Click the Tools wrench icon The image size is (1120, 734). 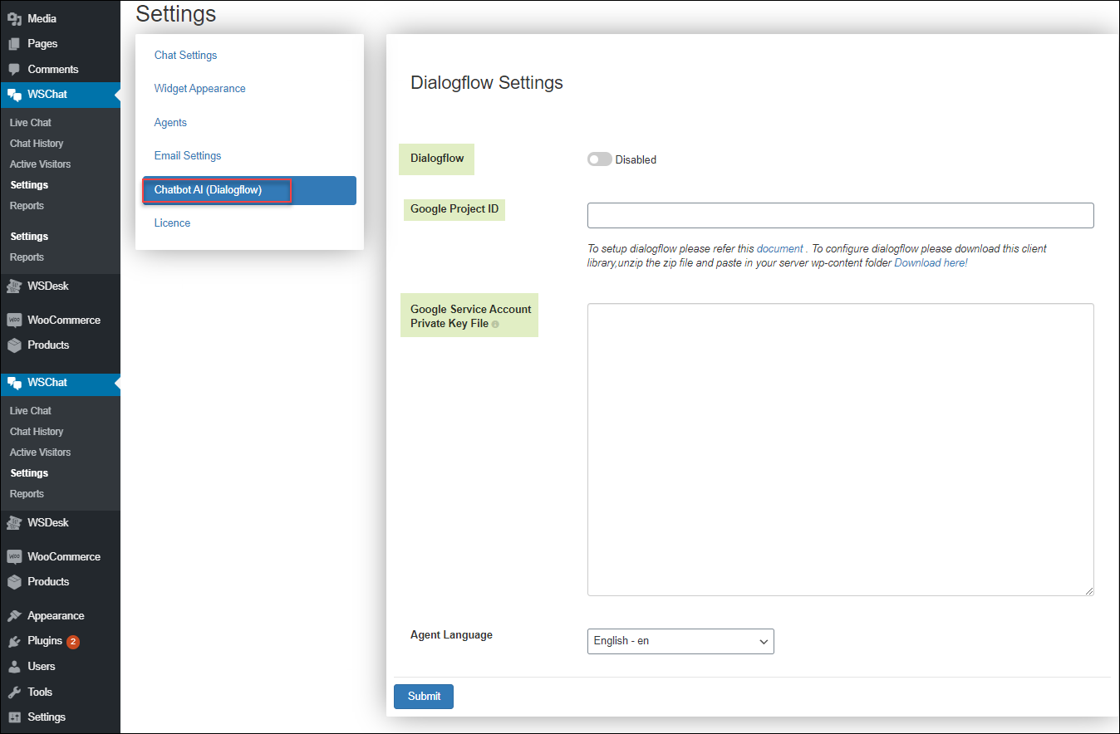(x=14, y=692)
